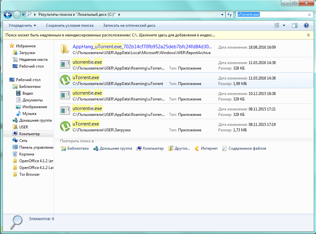Click the status bar magnifier icon
The height and width of the screenshot is (234, 316).
16,222
